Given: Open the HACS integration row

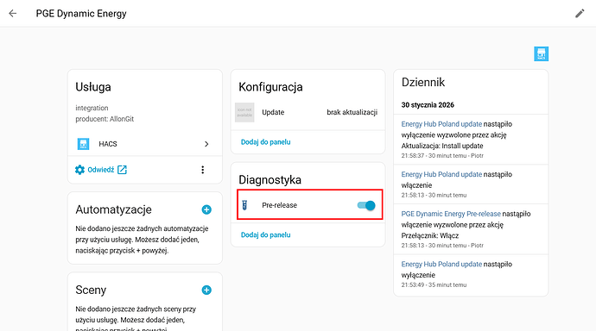Looking at the screenshot, I should (145, 144).
